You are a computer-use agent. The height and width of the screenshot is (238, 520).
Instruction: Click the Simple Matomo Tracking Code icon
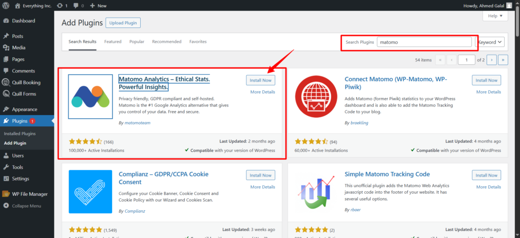click(x=317, y=192)
